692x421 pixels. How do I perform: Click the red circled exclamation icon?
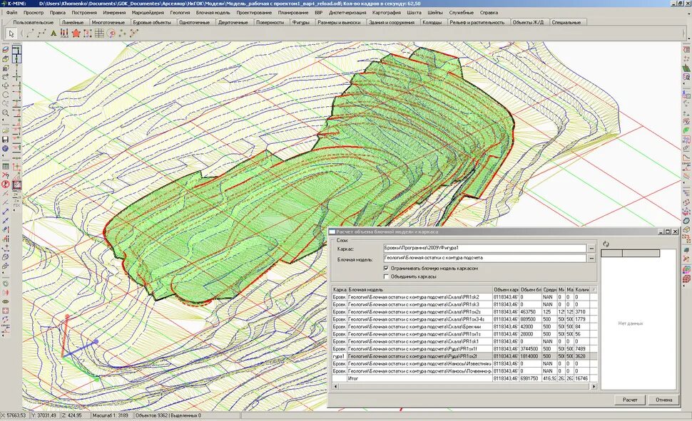pos(5,184)
